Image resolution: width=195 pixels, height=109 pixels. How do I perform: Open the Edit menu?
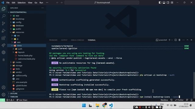[x=13, y=3]
